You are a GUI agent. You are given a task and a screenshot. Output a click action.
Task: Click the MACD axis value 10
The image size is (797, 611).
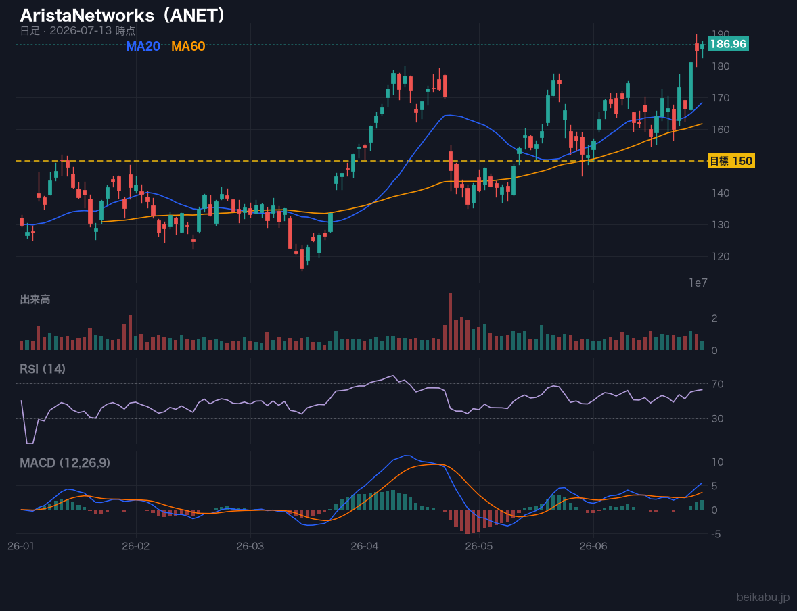pyautogui.click(x=718, y=462)
